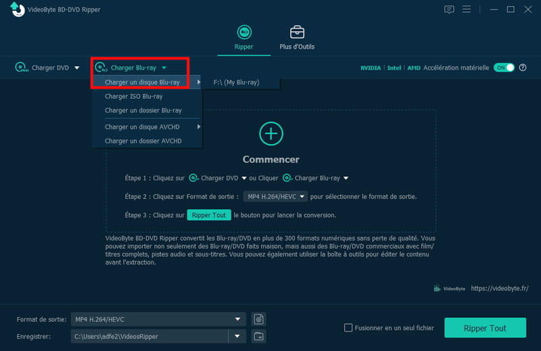Check Fusionner en un seul fichier

coord(348,327)
